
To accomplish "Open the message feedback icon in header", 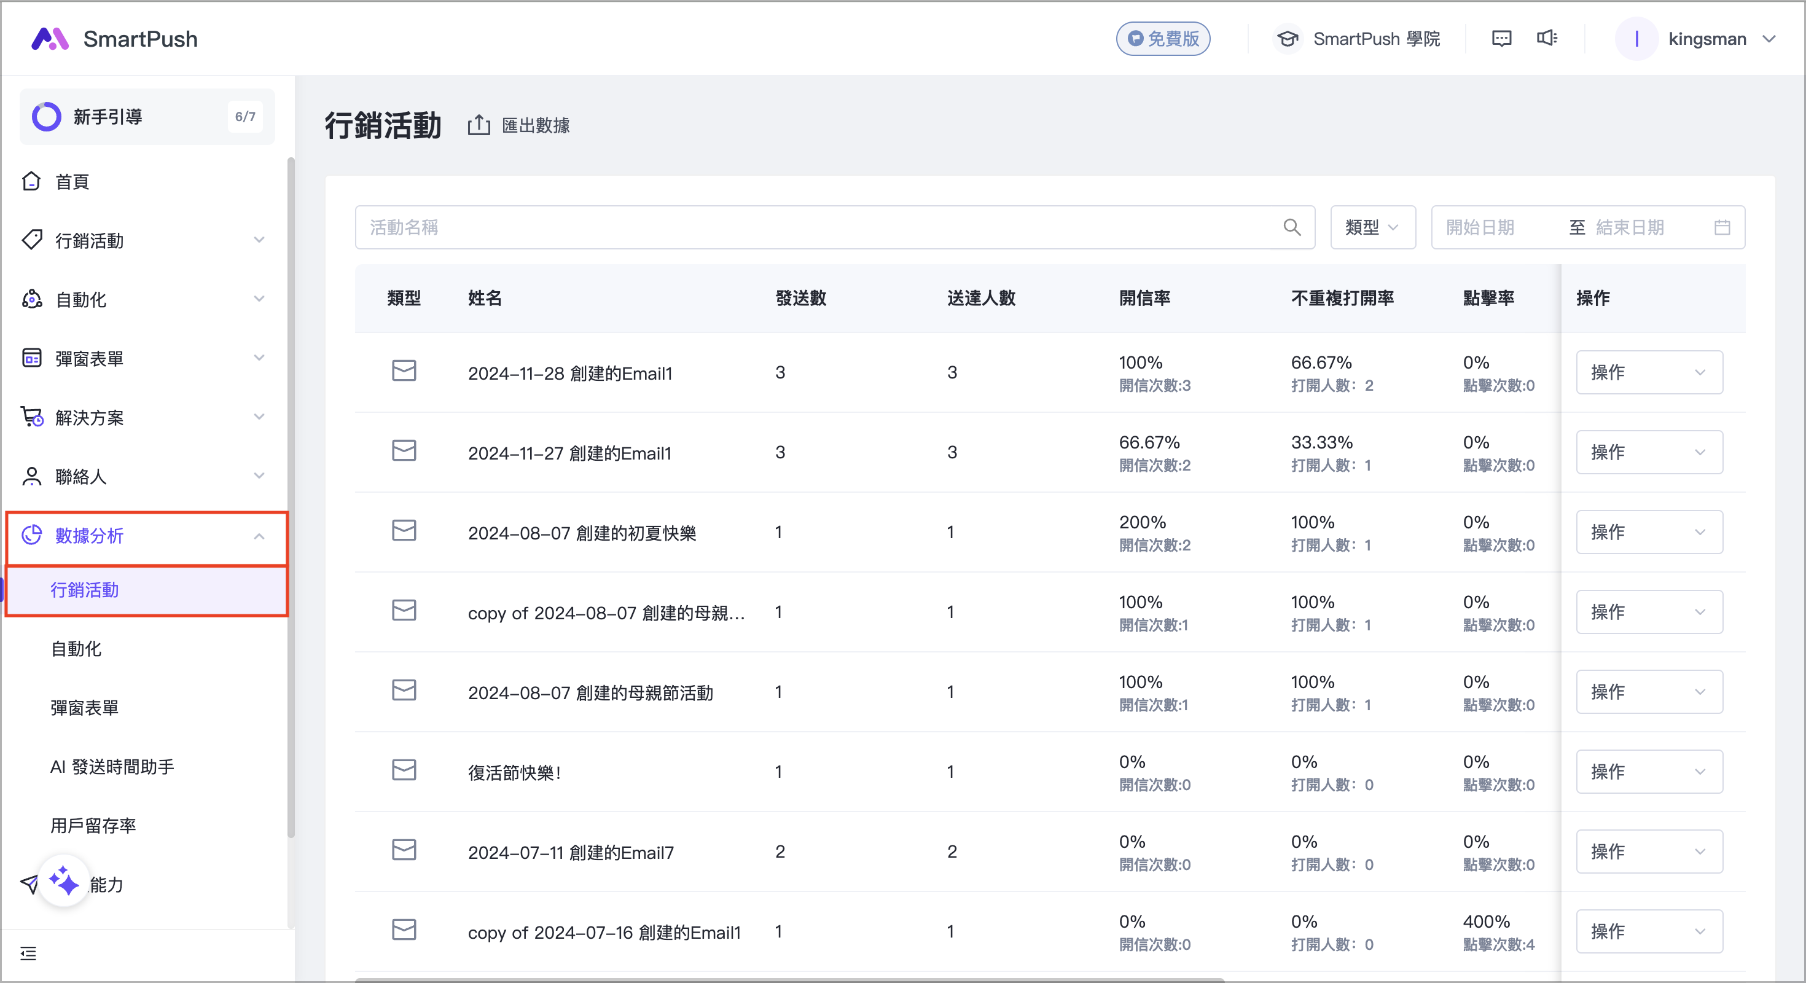I will pyautogui.click(x=1501, y=39).
